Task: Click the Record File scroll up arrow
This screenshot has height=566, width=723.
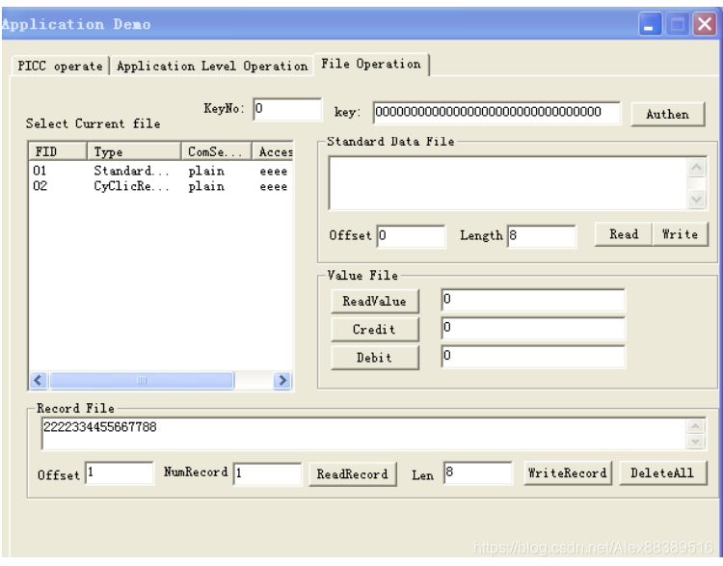Action: (695, 426)
